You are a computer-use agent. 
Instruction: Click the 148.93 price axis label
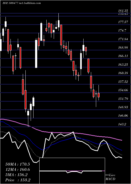point(123,107)
